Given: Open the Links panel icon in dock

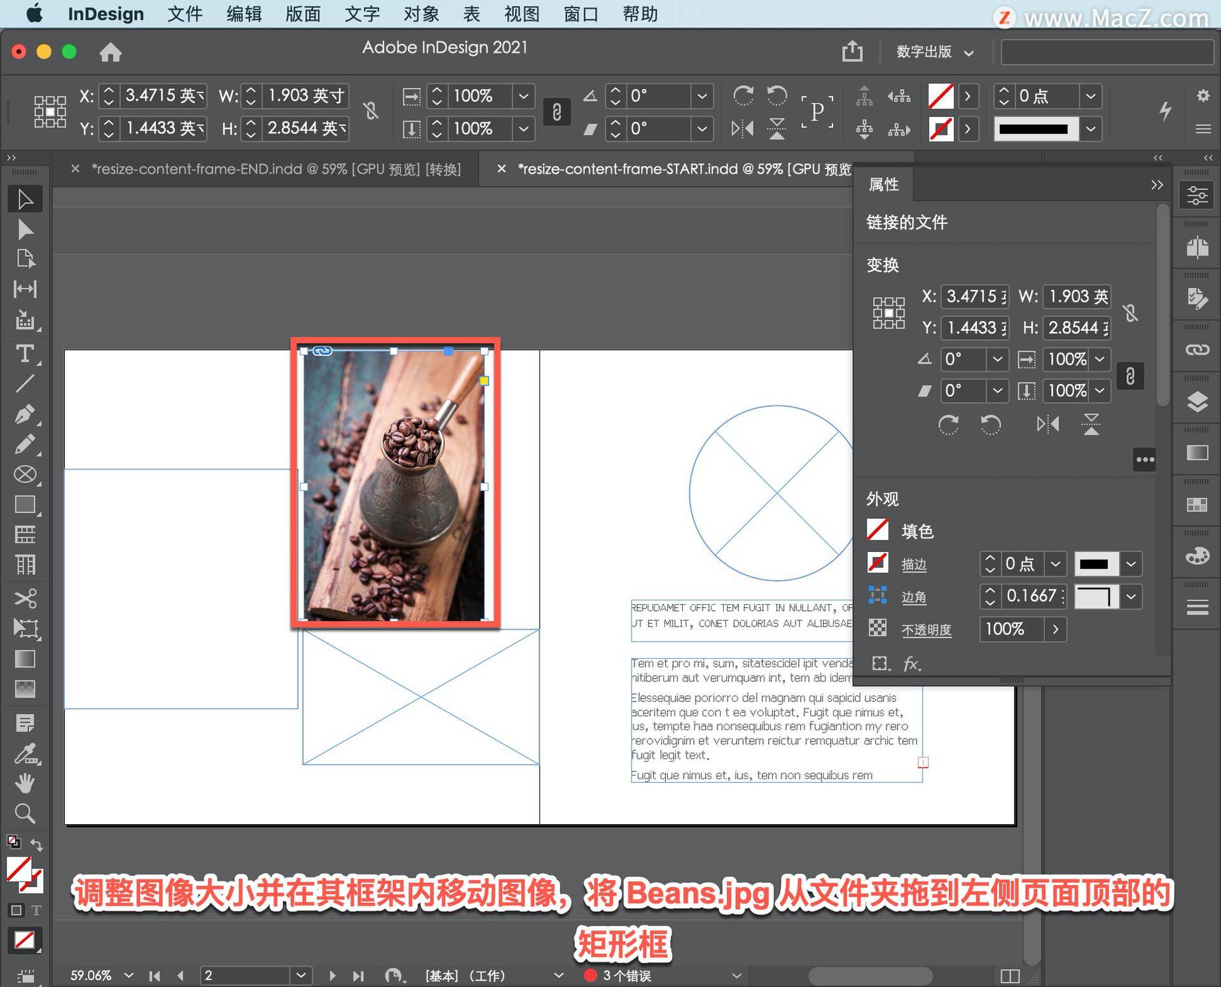Looking at the screenshot, I should (x=1197, y=350).
